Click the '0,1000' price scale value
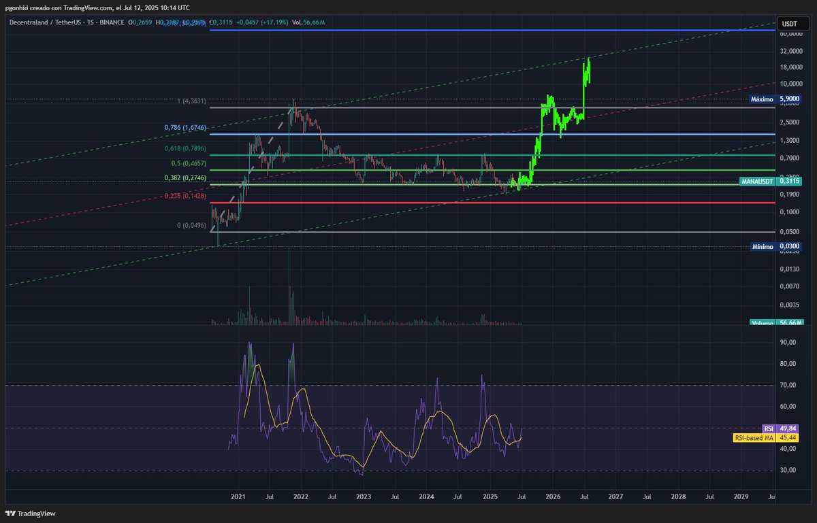Viewport: 817px width, 523px height. 790,212
